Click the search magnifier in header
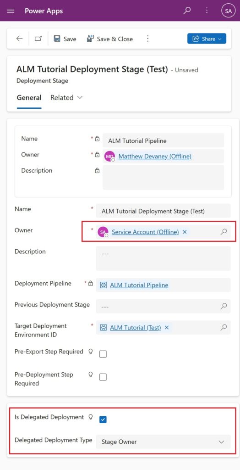Image resolution: width=240 pixels, height=470 pixels. [x=187, y=11]
